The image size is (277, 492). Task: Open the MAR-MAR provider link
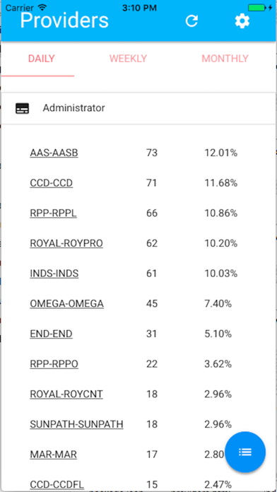point(53,455)
